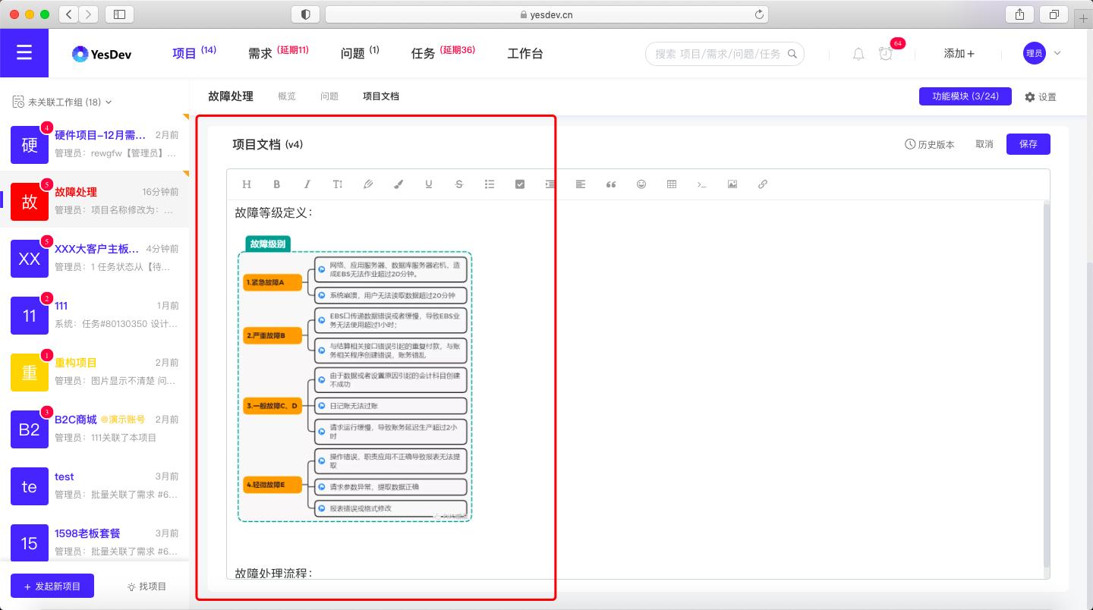The height and width of the screenshot is (610, 1093).
Task: Toggle underline text formatting
Action: pyautogui.click(x=428, y=184)
